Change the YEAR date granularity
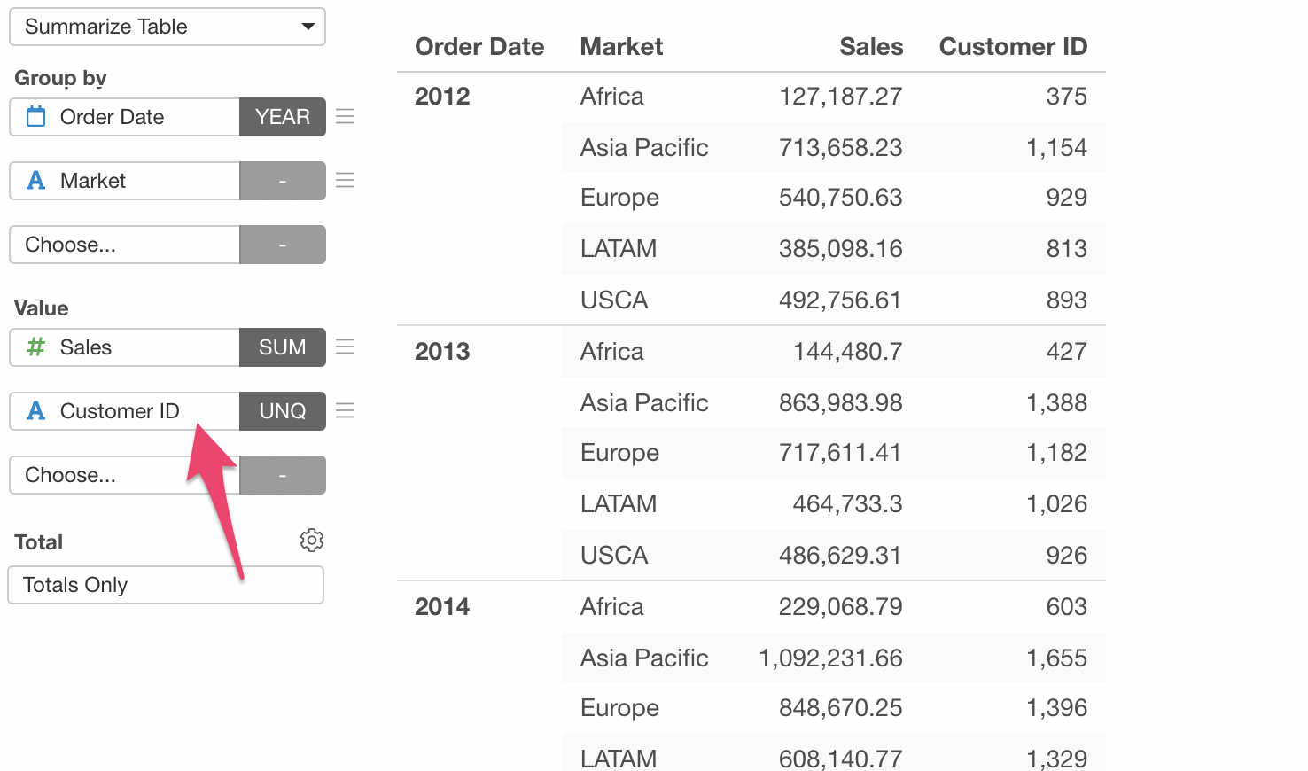Screen dimensions: 1308x771 pos(282,117)
